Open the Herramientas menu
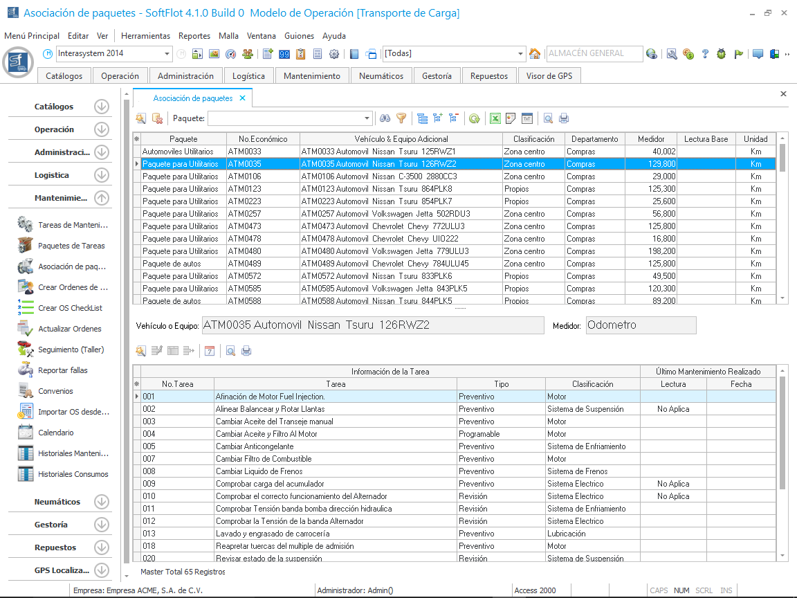Viewport: 797px width, 598px height. point(145,36)
